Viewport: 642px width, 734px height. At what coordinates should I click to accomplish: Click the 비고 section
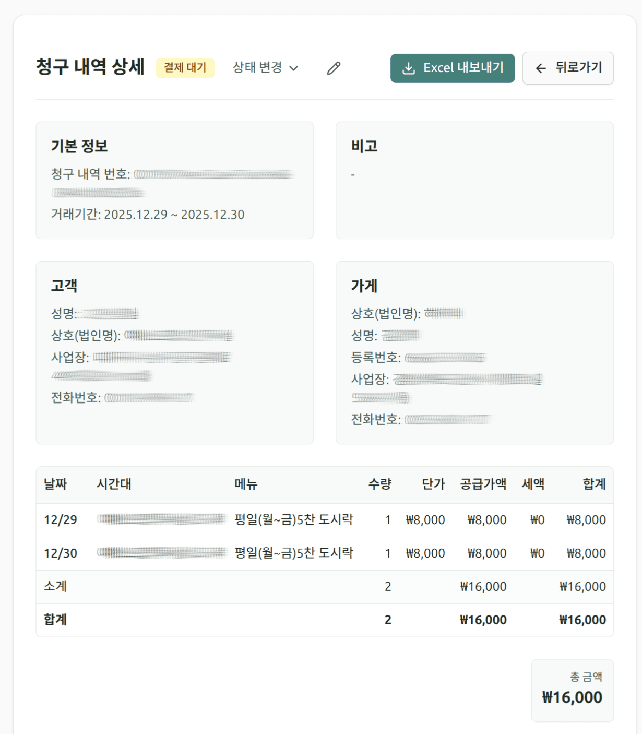pyautogui.click(x=474, y=180)
